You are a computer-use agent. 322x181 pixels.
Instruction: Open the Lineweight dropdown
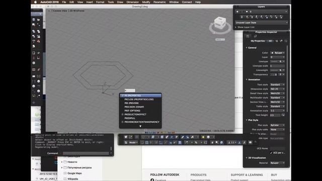[x=277, y=70]
